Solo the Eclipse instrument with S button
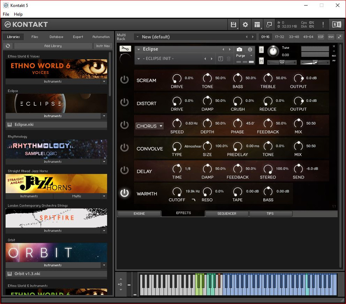This screenshot has height=304, width=346. 261,50
